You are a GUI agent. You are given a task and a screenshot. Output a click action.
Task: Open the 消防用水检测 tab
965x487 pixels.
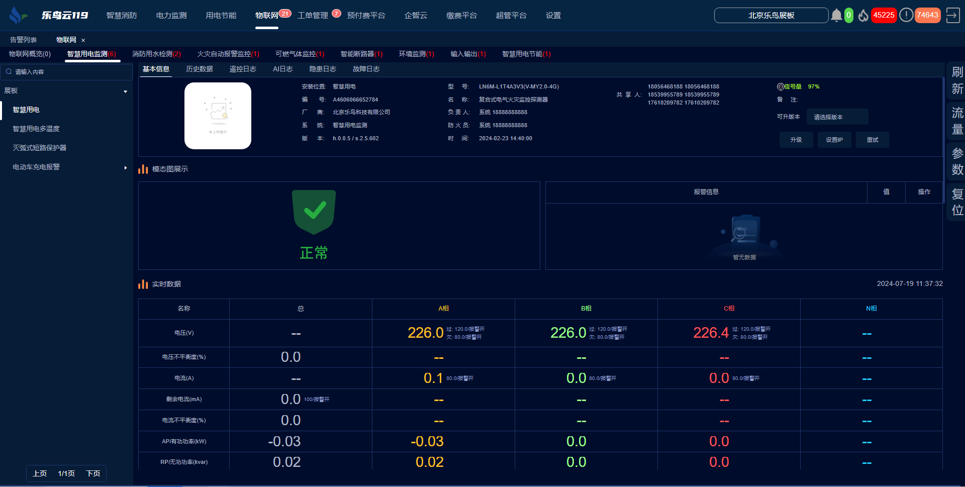click(156, 54)
